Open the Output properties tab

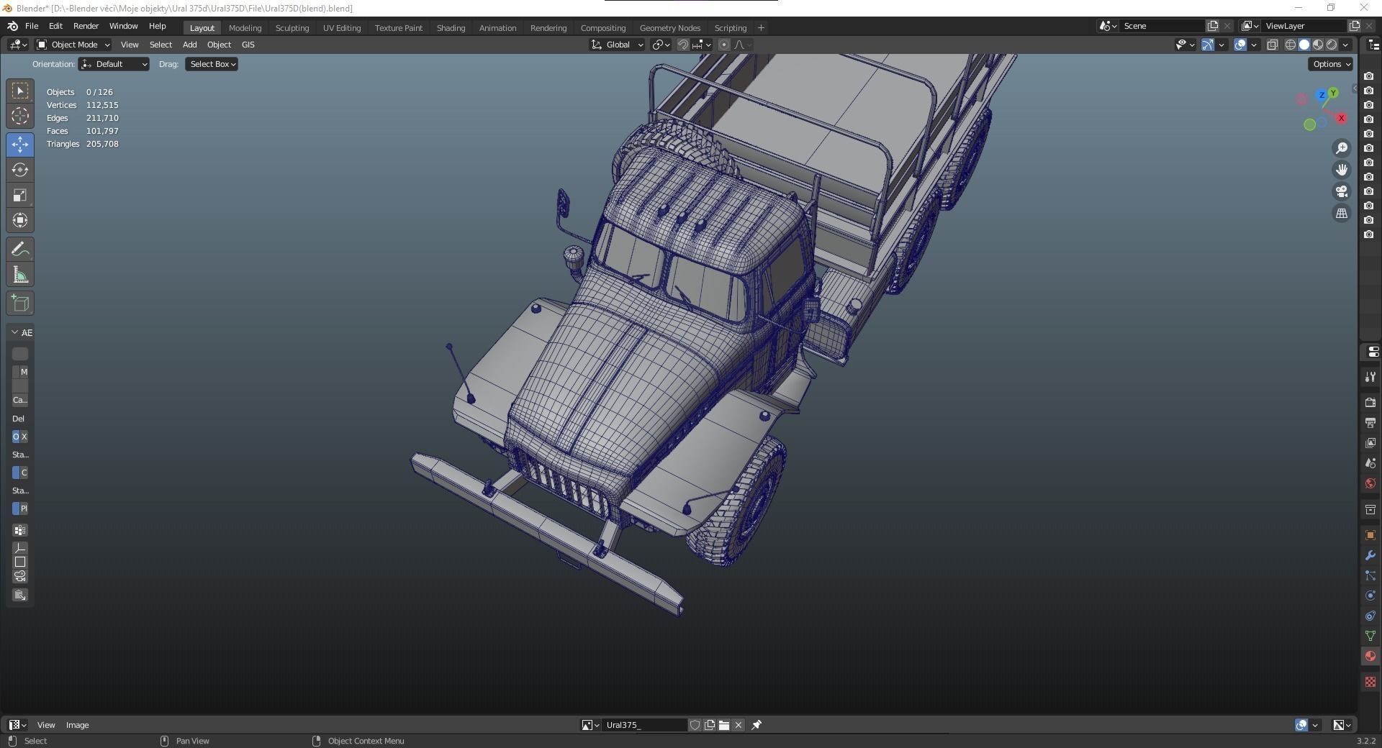1370,422
